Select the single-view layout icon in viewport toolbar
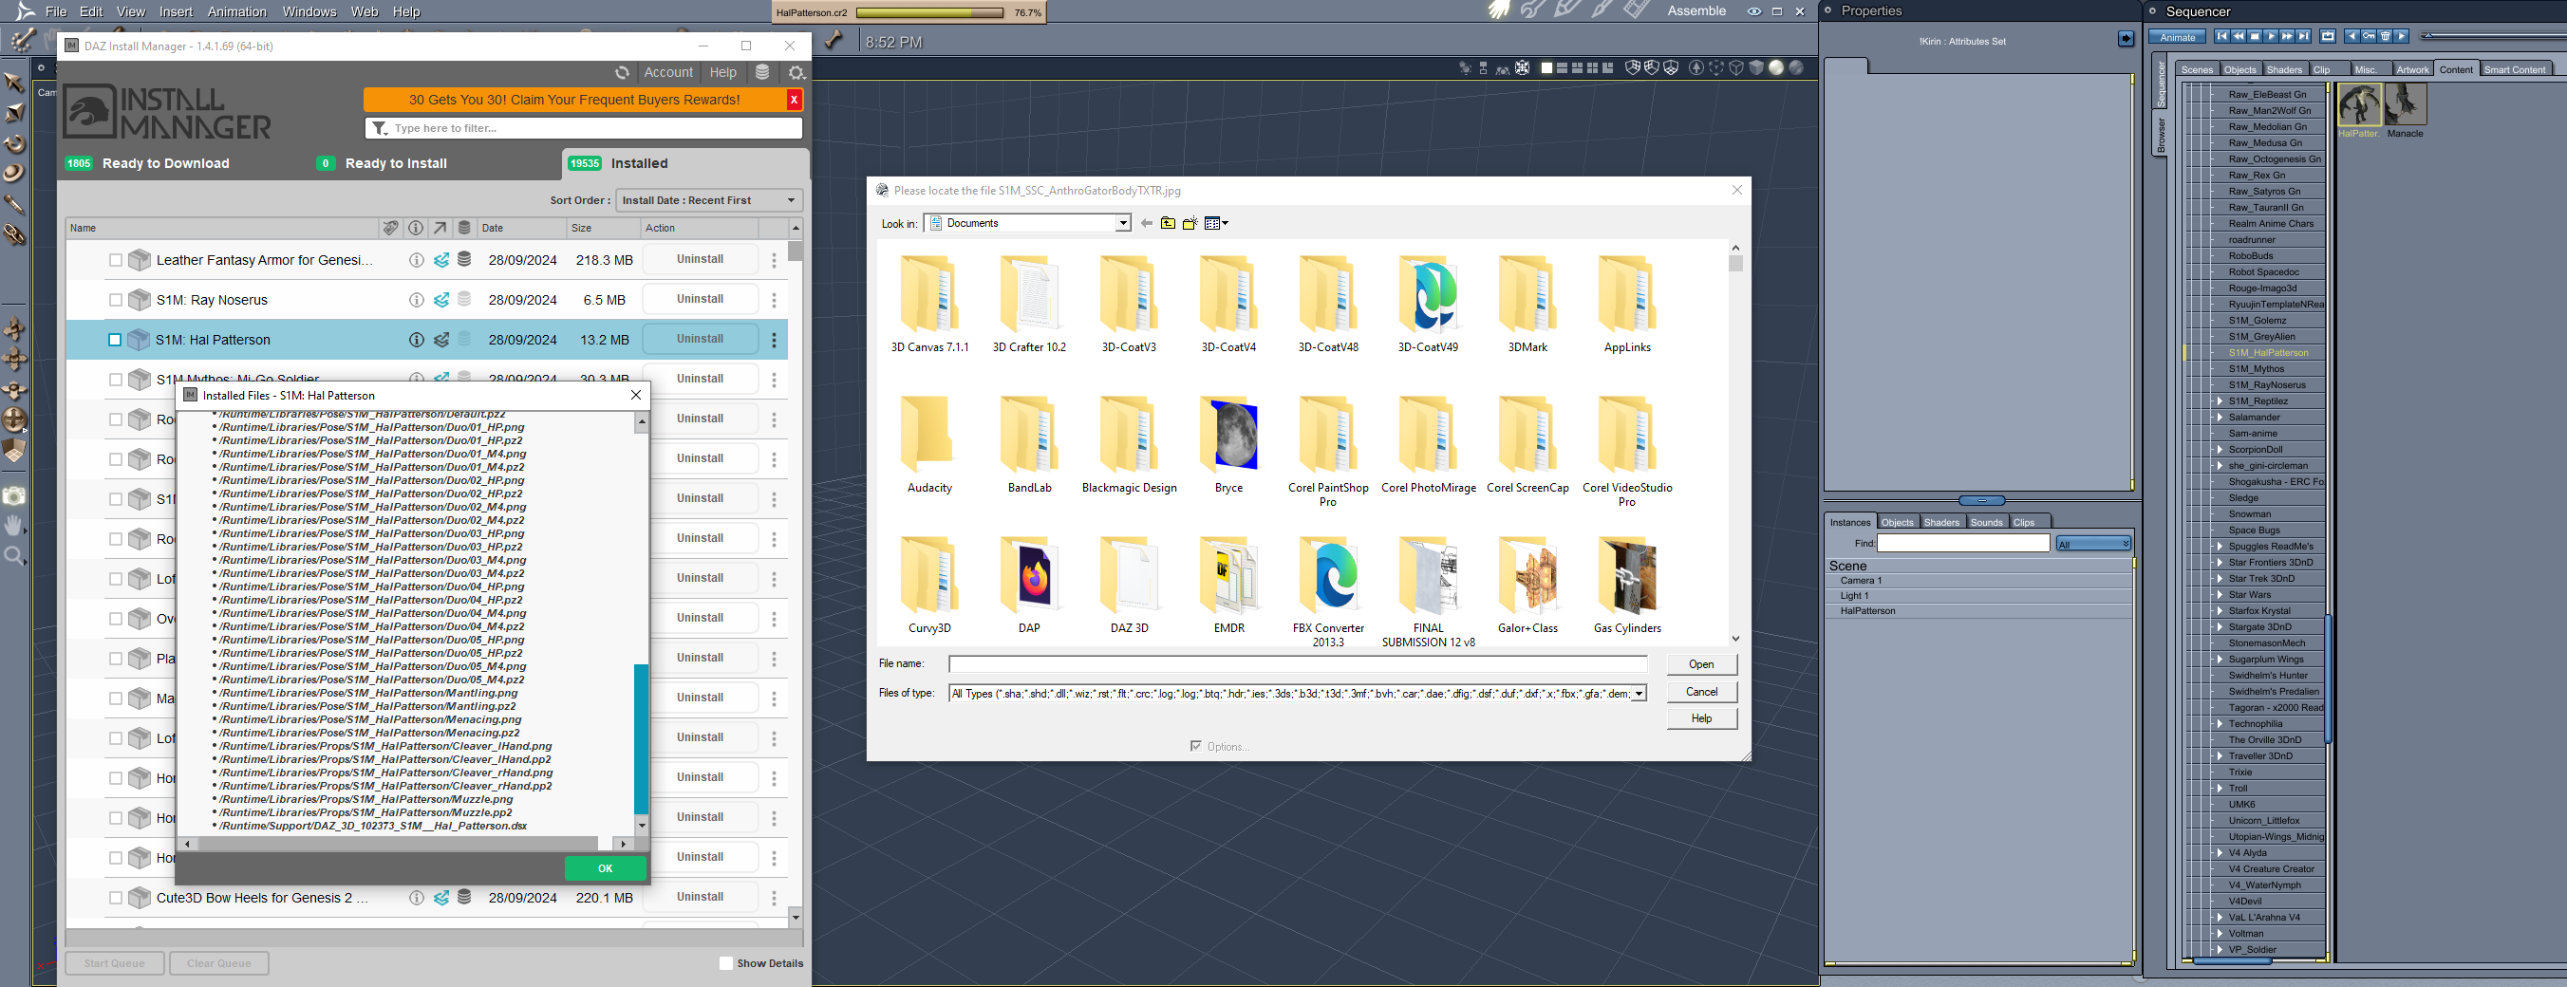The height and width of the screenshot is (987, 2567). pos(1546,67)
